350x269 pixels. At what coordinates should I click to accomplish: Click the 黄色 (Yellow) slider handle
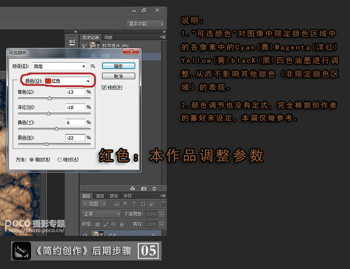[56, 128]
